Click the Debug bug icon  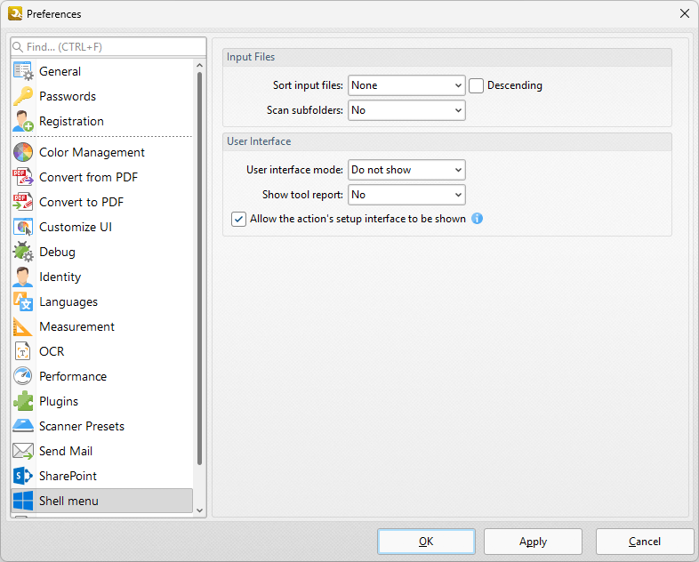pyautogui.click(x=23, y=253)
